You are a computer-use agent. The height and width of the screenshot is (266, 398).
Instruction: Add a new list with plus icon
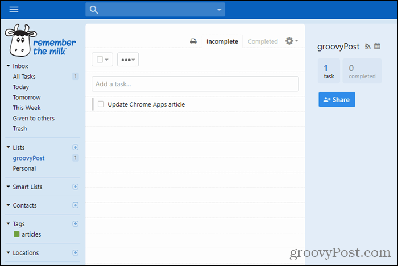click(76, 147)
